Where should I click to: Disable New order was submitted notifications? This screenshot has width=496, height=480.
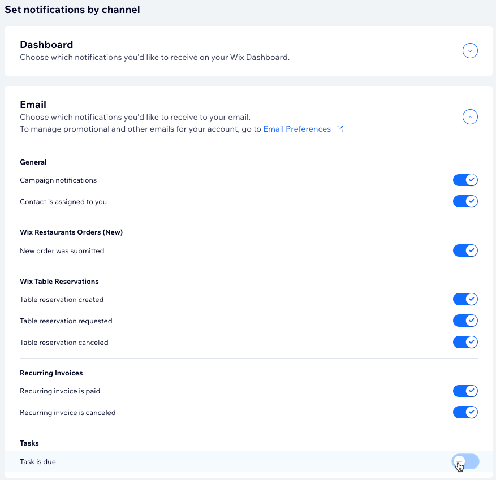click(x=465, y=250)
